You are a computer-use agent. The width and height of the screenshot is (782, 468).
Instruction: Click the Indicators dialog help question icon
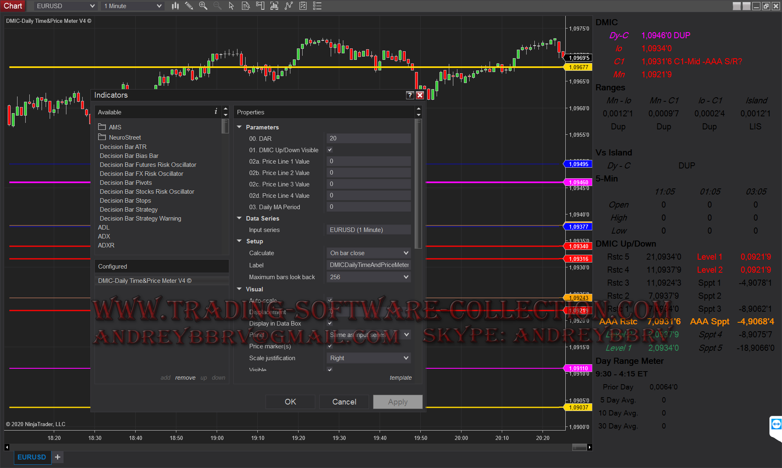(x=410, y=95)
